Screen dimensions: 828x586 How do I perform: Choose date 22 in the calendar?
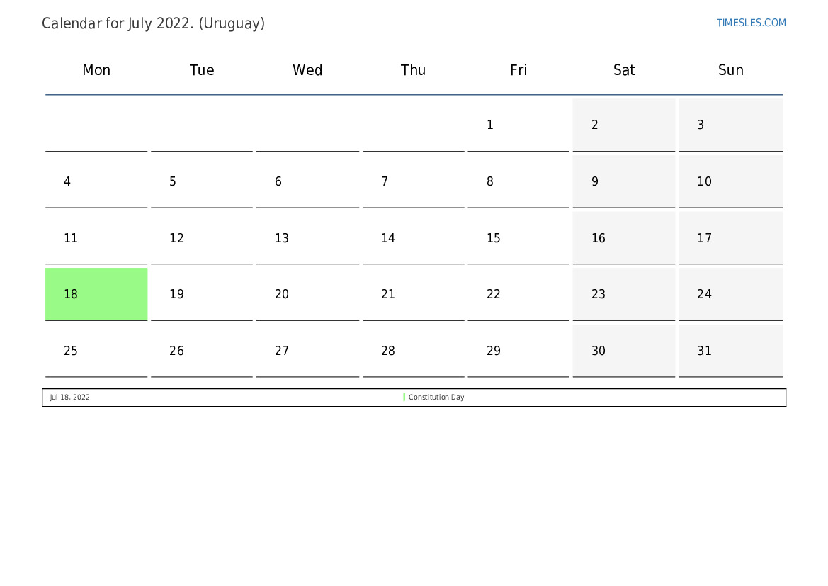518,294
